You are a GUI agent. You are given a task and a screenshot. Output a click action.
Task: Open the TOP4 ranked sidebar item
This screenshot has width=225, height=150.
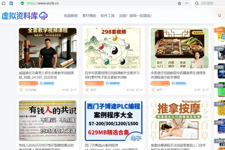220,53
